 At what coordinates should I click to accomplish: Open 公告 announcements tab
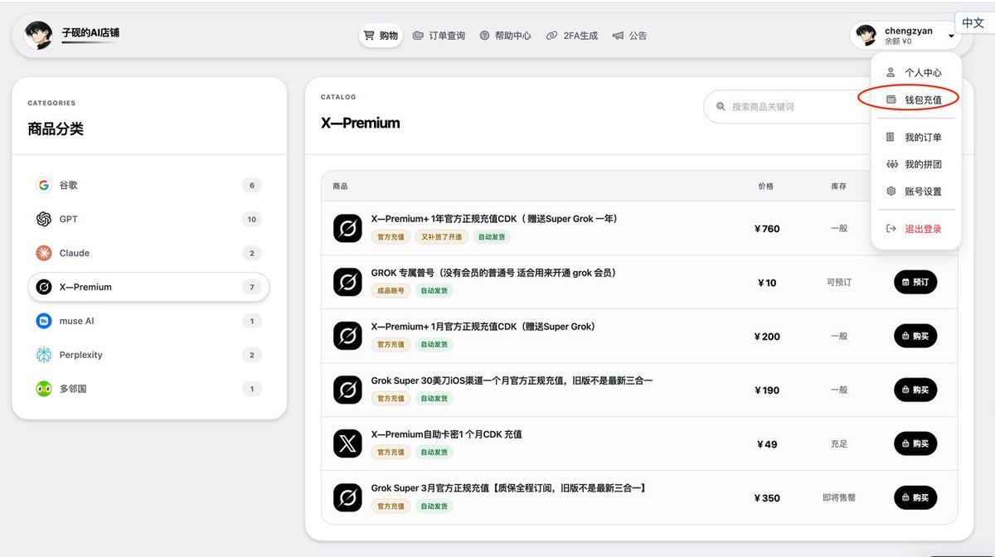[x=630, y=36]
